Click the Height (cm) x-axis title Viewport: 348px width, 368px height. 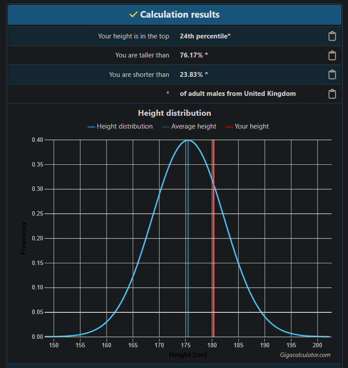(188, 355)
